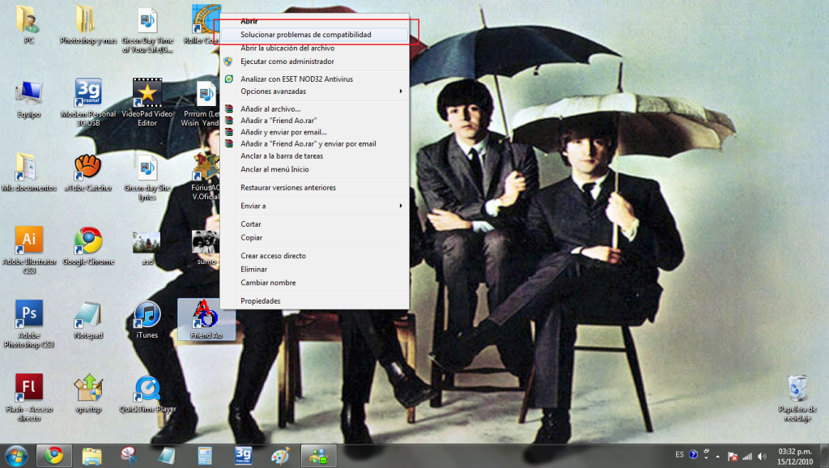Open Google Chrome from taskbar

pos(54,455)
